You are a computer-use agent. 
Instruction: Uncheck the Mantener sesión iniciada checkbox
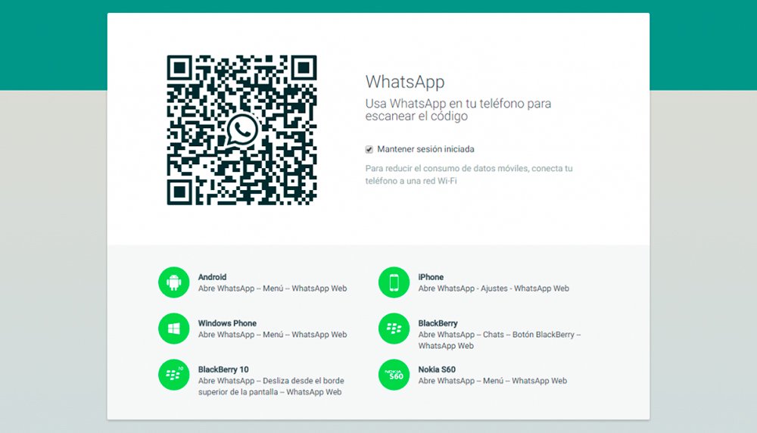click(369, 150)
